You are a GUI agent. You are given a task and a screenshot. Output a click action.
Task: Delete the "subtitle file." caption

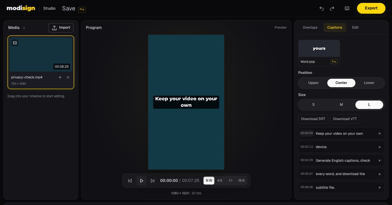380,188
